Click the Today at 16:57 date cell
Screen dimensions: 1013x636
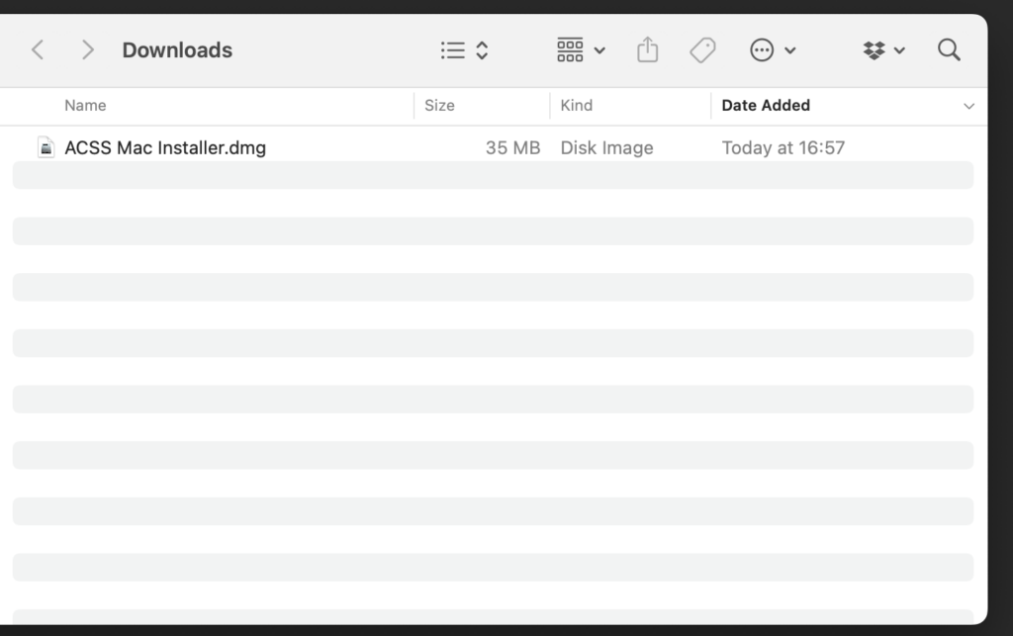click(783, 147)
